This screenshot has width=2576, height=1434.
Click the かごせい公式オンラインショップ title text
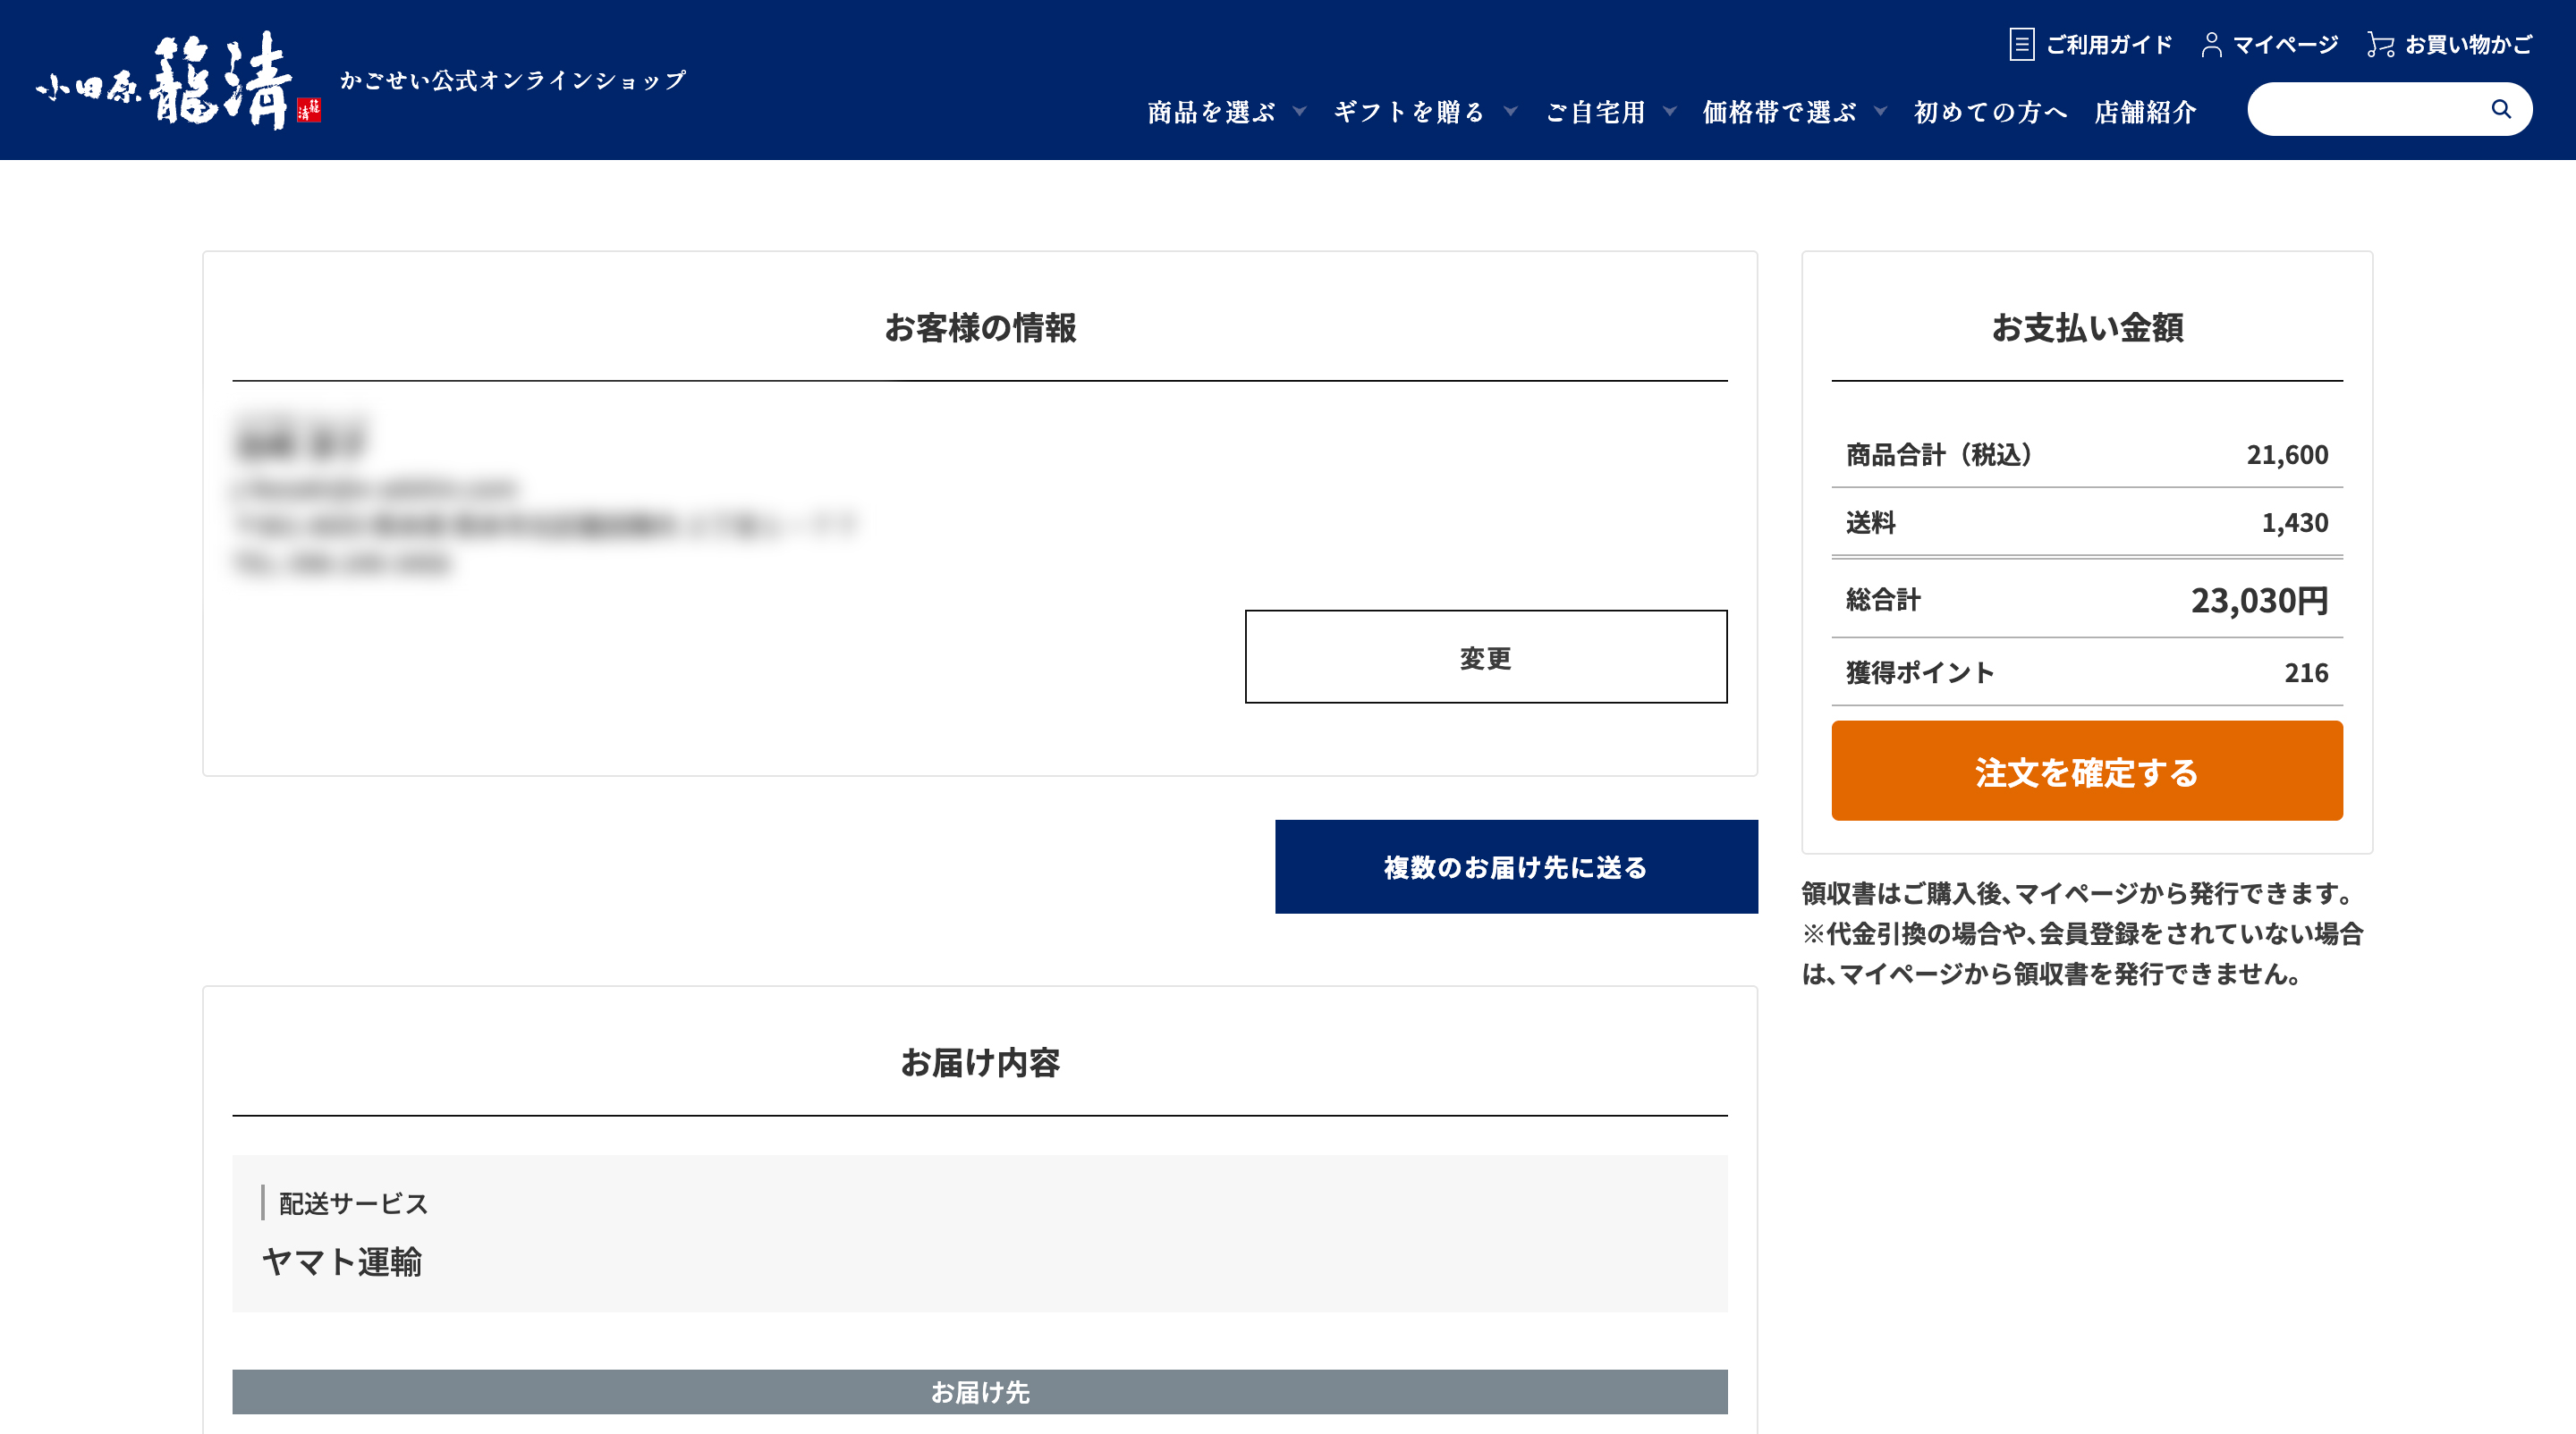pyautogui.click(x=513, y=80)
